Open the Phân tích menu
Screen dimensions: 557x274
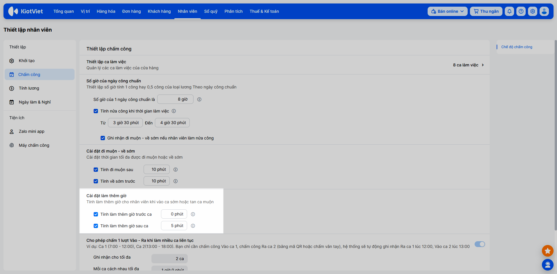point(234,11)
